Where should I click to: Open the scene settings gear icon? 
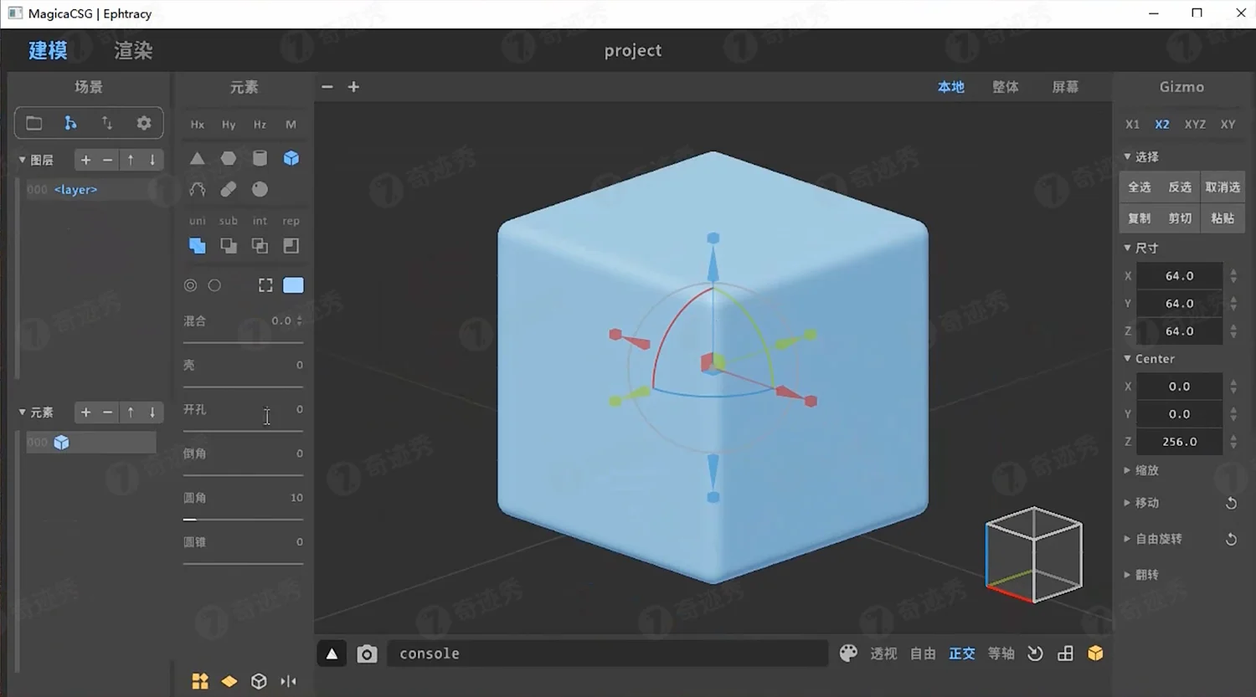[143, 122]
